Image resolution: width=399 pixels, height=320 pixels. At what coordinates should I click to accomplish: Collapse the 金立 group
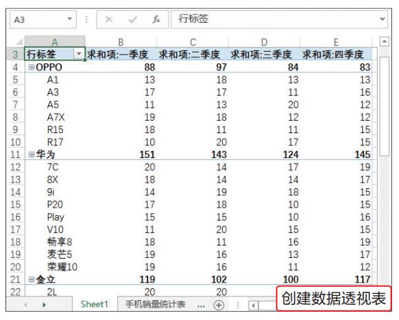click(31, 279)
